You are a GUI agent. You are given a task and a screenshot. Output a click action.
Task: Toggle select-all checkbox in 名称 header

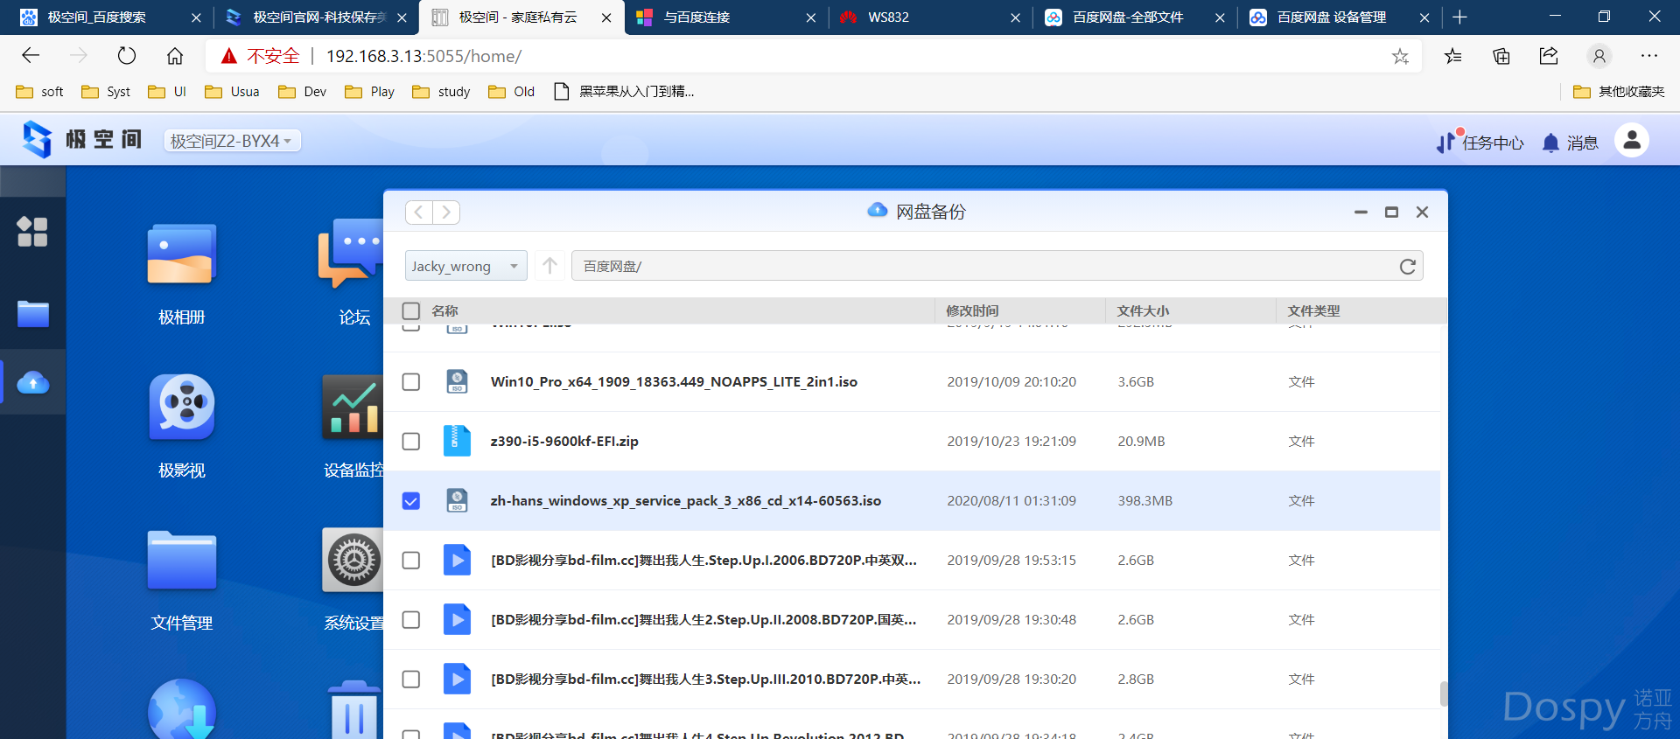click(410, 310)
